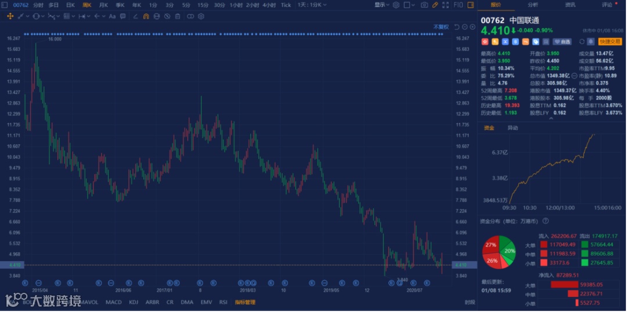Switch to the 分时 chart view

pyautogui.click(x=38, y=5)
